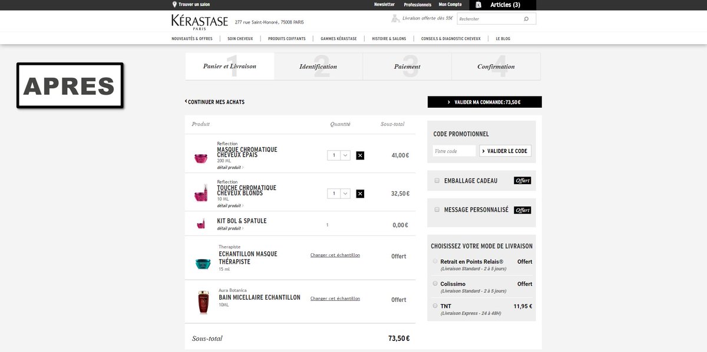707x352 pixels.
Task: Click the TNT price 11,95 €
Action: (523, 306)
